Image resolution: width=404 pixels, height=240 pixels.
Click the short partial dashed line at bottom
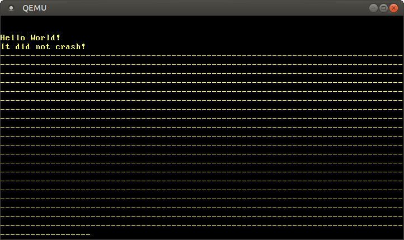click(x=45, y=234)
